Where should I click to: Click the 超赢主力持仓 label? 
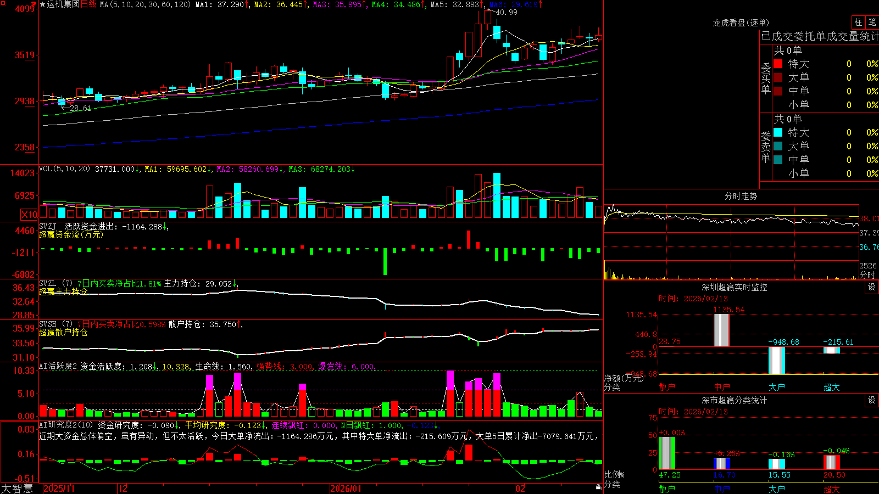63,291
